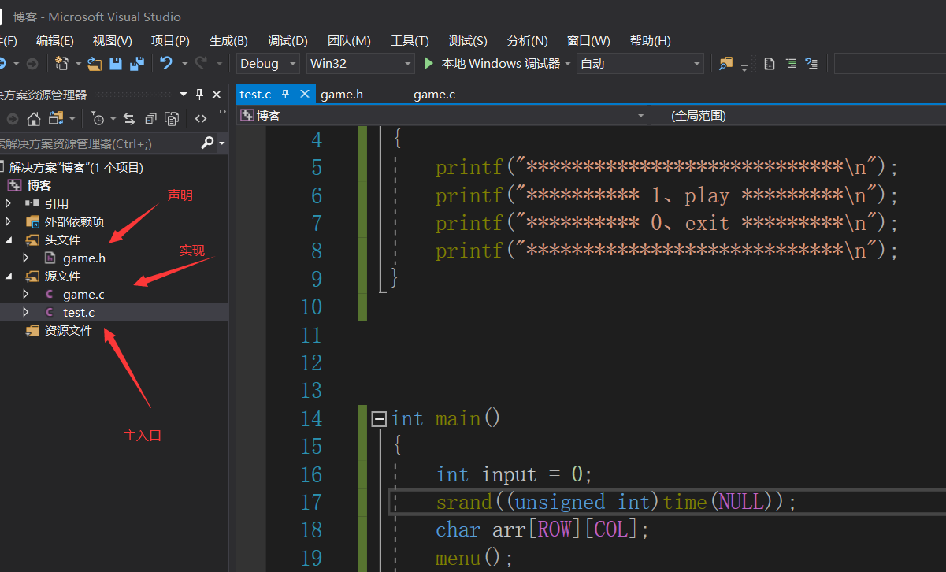Click the Find in Files icon
Image resolution: width=946 pixels, height=572 pixels.
pos(725,64)
